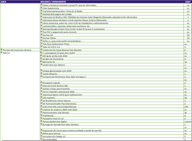
Task: Click the CANT column header
Action: click(188, 2)
